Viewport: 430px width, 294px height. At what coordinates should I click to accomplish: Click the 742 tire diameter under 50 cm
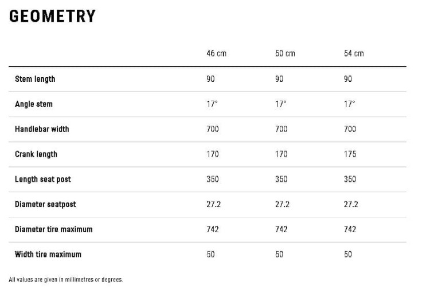tap(282, 229)
